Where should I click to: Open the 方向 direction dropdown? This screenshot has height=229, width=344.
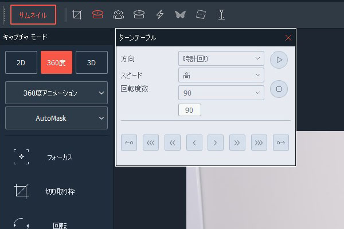221,58
